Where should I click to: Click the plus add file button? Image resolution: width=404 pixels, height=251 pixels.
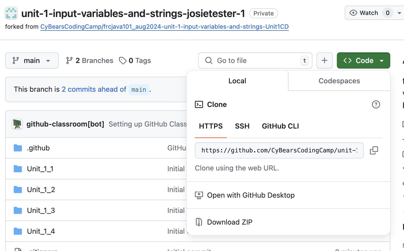coord(324,60)
